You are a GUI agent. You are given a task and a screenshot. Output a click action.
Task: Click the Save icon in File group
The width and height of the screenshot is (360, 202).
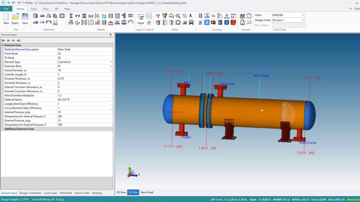[25, 18]
